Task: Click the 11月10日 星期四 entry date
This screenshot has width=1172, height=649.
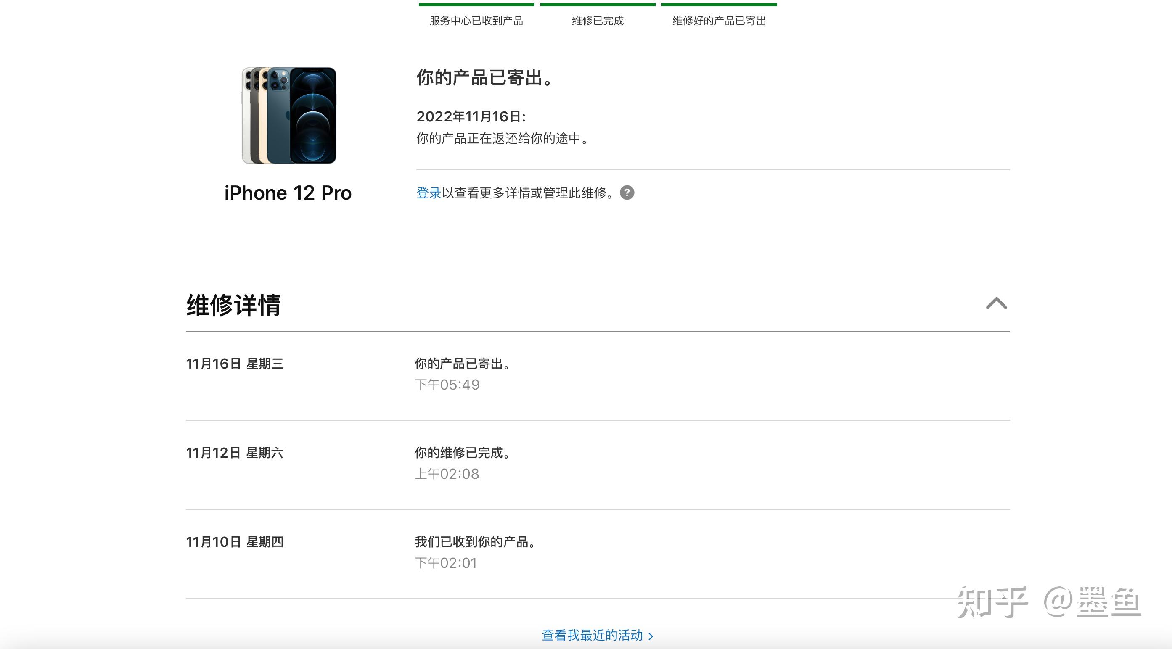Action: coord(234,542)
